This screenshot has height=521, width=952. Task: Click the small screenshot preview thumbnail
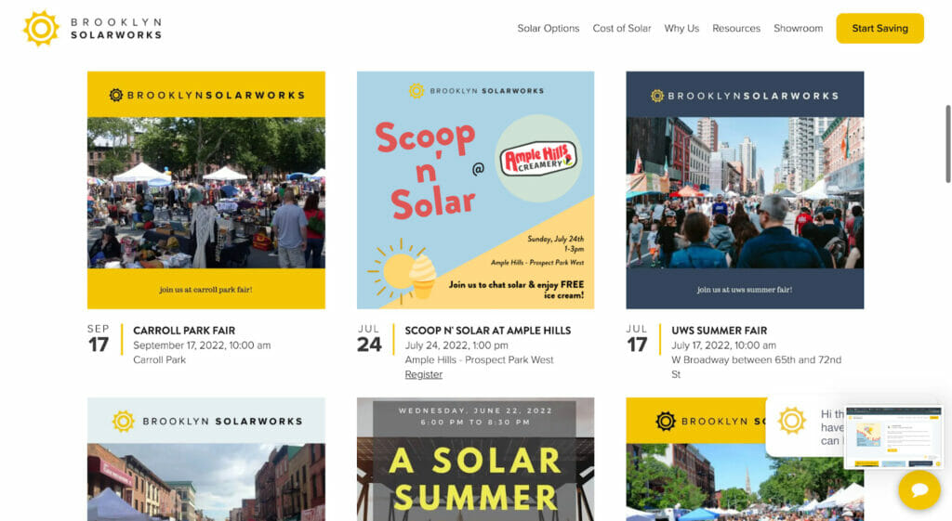(x=893, y=436)
